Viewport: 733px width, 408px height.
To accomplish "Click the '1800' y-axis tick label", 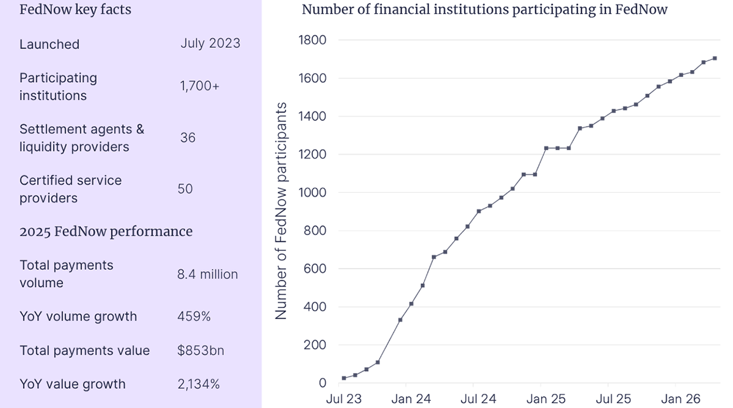I will click(x=312, y=40).
